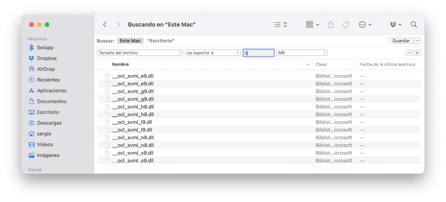Open the Share toolbar icon
Image resolution: width=446 pixels, height=202 pixels.
331,25
